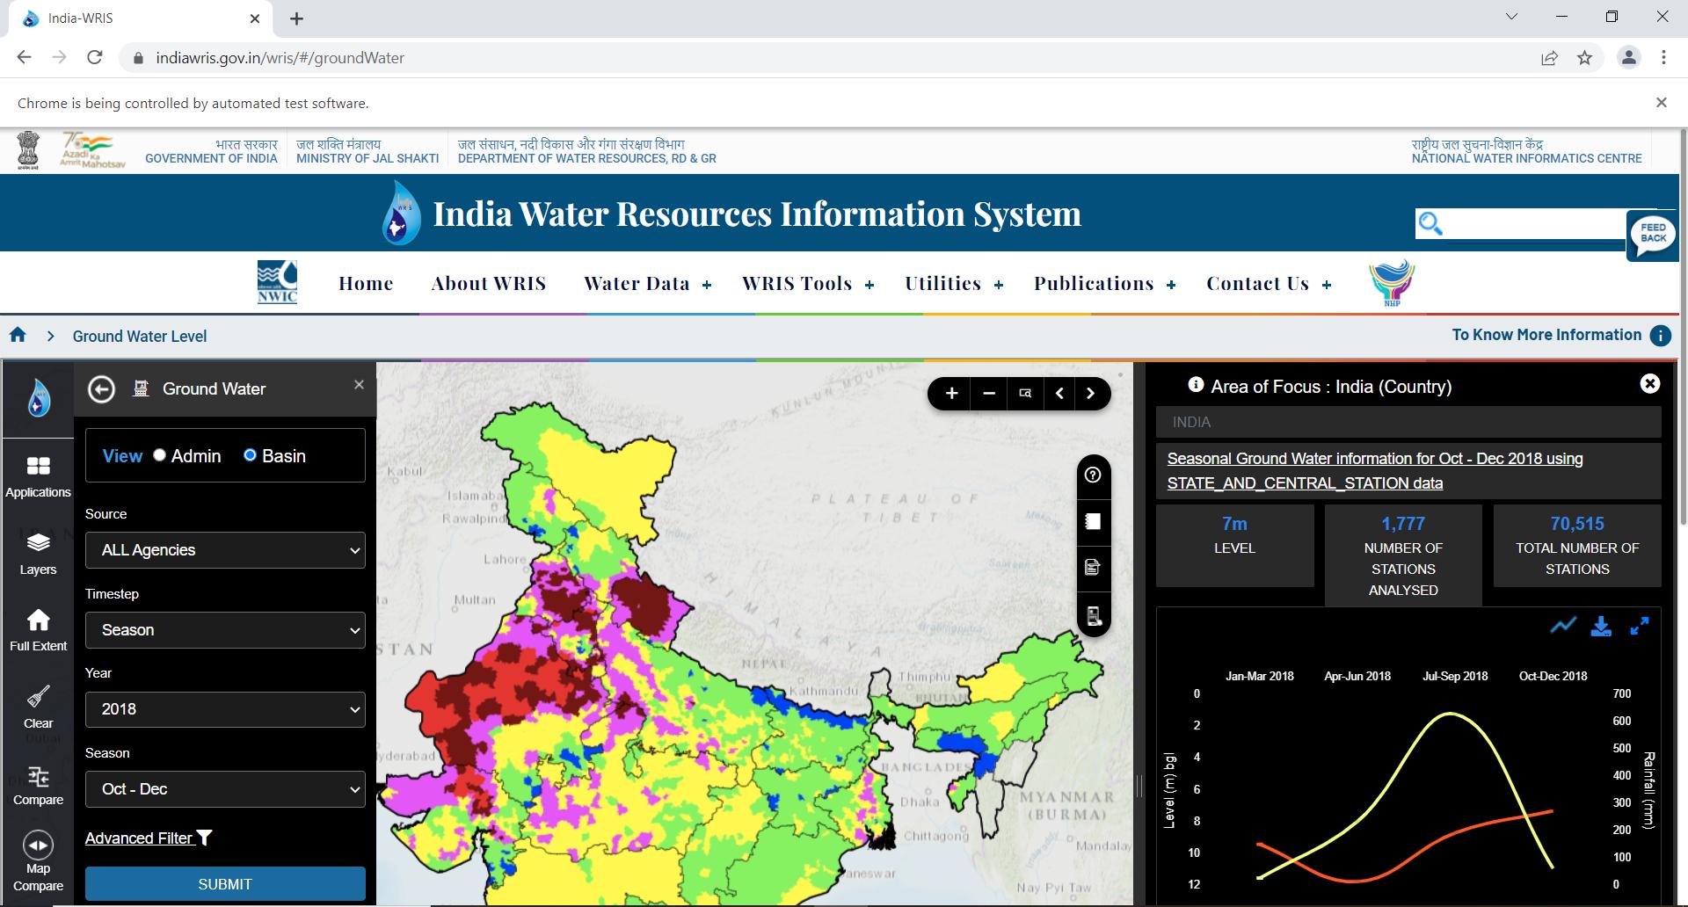Open the Seasonal Ground Water information link
Screen dimensions: 1688x907
click(1375, 471)
